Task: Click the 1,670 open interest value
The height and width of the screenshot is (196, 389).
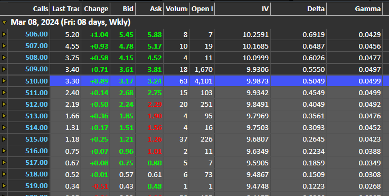Action: coord(203,69)
